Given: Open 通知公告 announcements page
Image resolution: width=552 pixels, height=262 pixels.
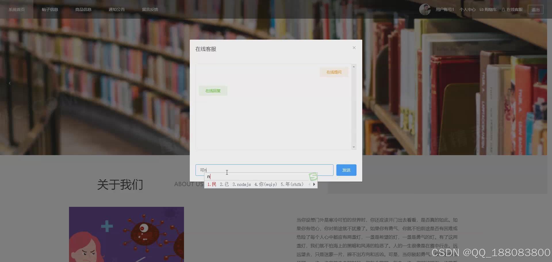Looking at the screenshot, I should [x=116, y=9].
